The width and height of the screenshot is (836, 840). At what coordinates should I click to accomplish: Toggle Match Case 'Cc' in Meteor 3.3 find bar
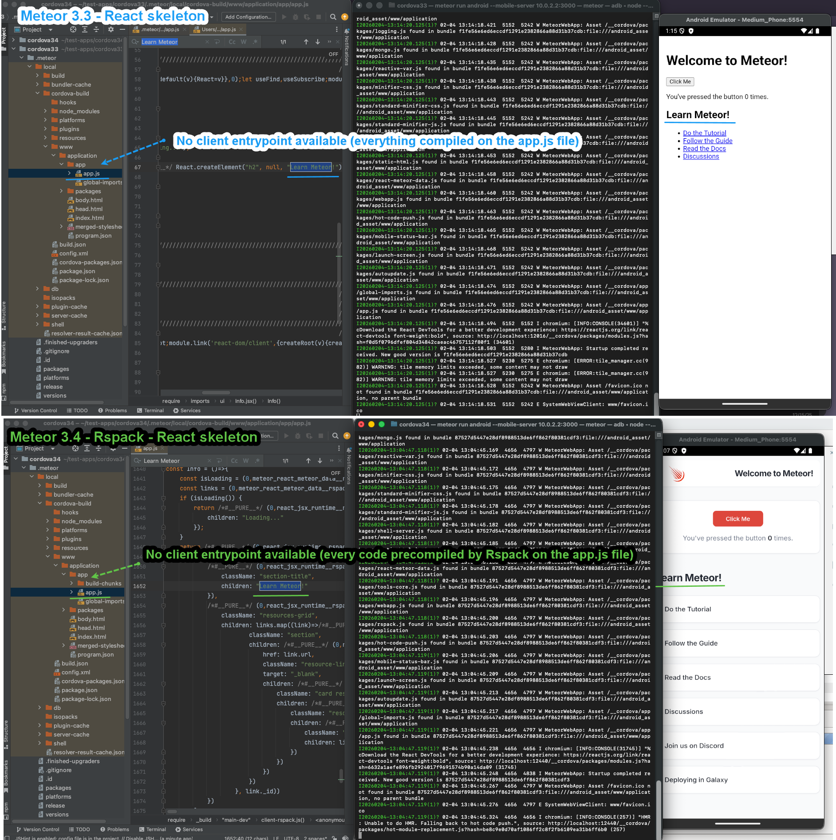coord(232,42)
